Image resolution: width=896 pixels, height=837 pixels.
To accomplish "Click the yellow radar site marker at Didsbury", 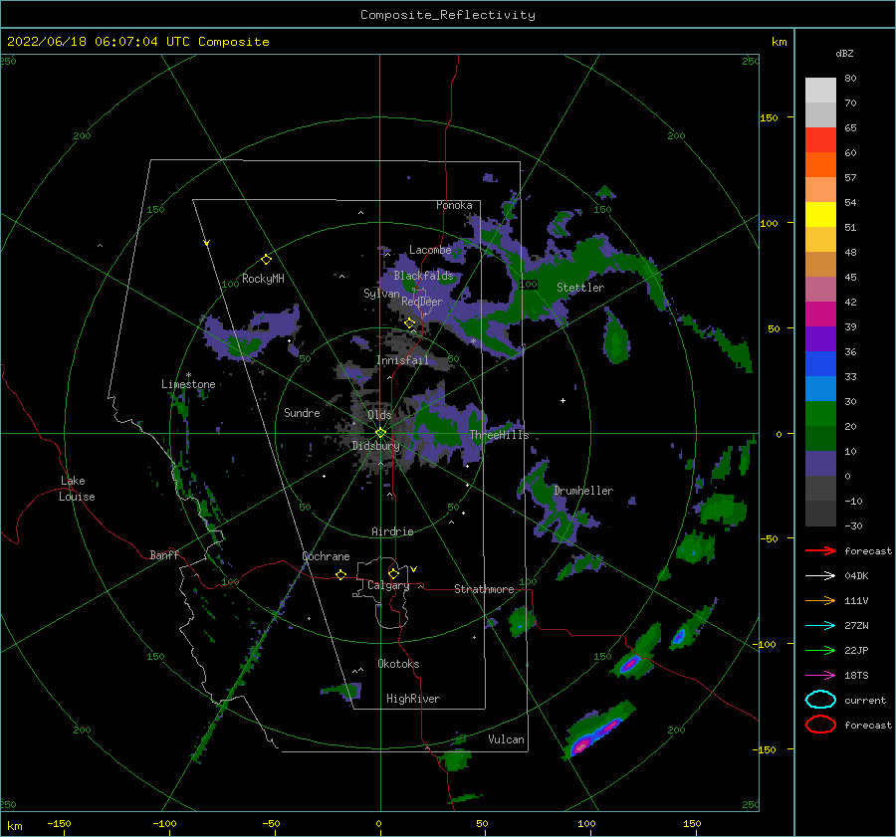I will pyautogui.click(x=380, y=433).
